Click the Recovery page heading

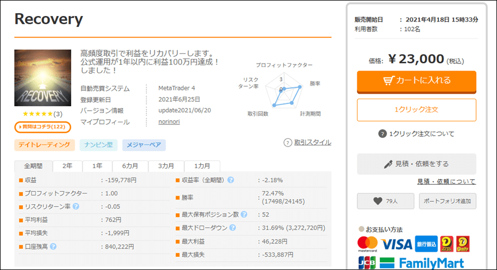(x=49, y=19)
